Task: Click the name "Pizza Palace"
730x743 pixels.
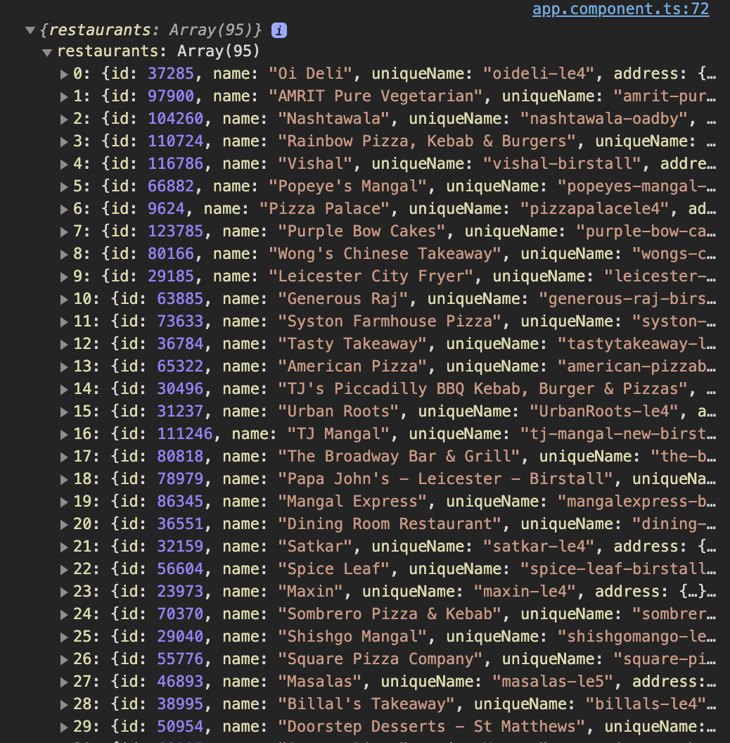Action: click(x=324, y=208)
